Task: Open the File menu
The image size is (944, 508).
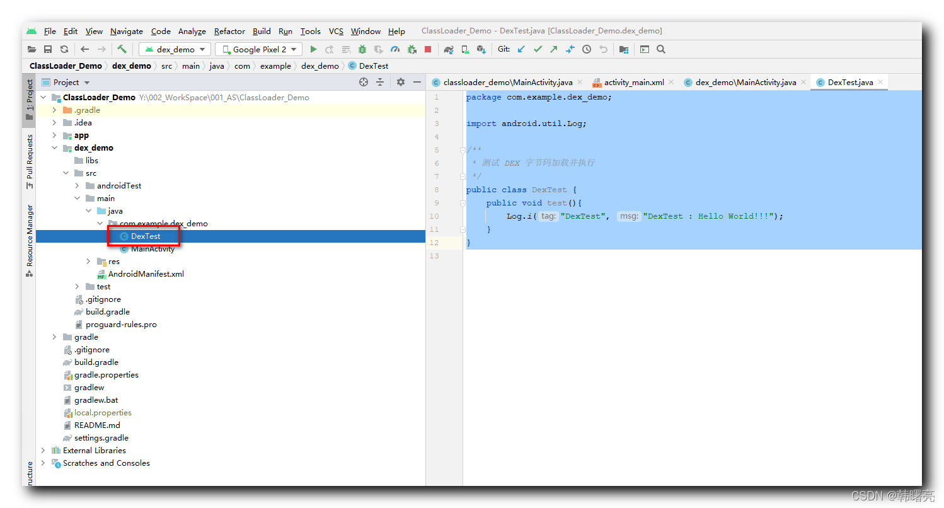Action: (50, 31)
